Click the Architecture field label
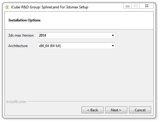The image size is (160, 122). pyautogui.click(x=18, y=46)
